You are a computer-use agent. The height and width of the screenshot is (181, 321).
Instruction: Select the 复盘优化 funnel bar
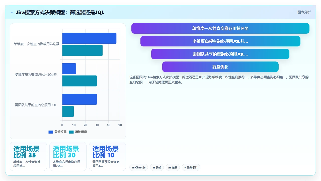tap(220, 67)
